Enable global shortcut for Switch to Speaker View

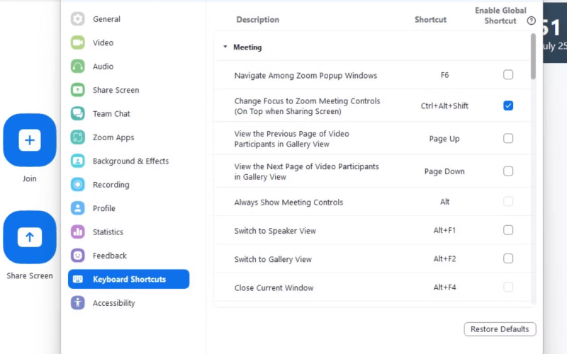pos(508,230)
